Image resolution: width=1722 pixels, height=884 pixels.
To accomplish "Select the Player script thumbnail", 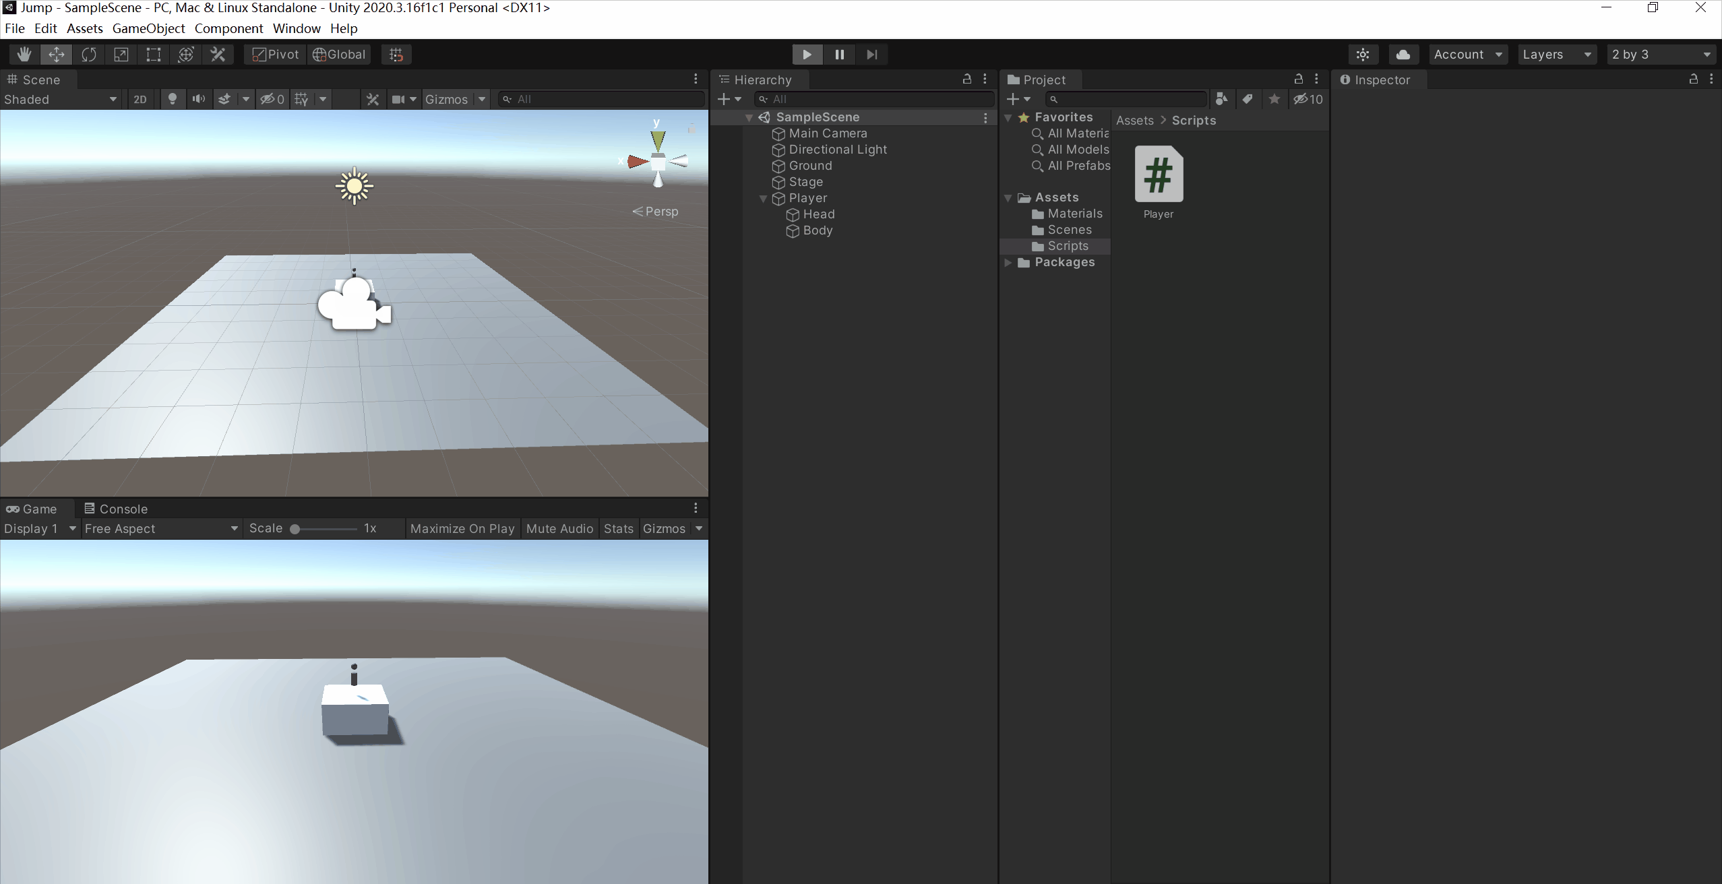I will 1159,175.
